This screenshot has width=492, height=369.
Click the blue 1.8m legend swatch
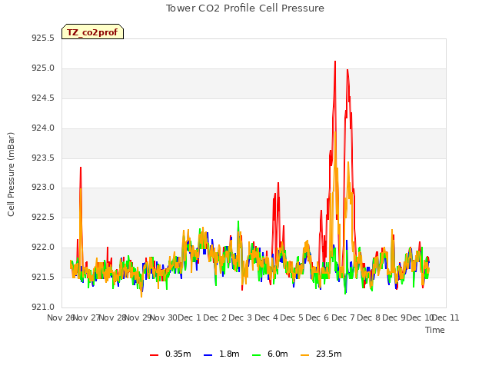pos(208,354)
